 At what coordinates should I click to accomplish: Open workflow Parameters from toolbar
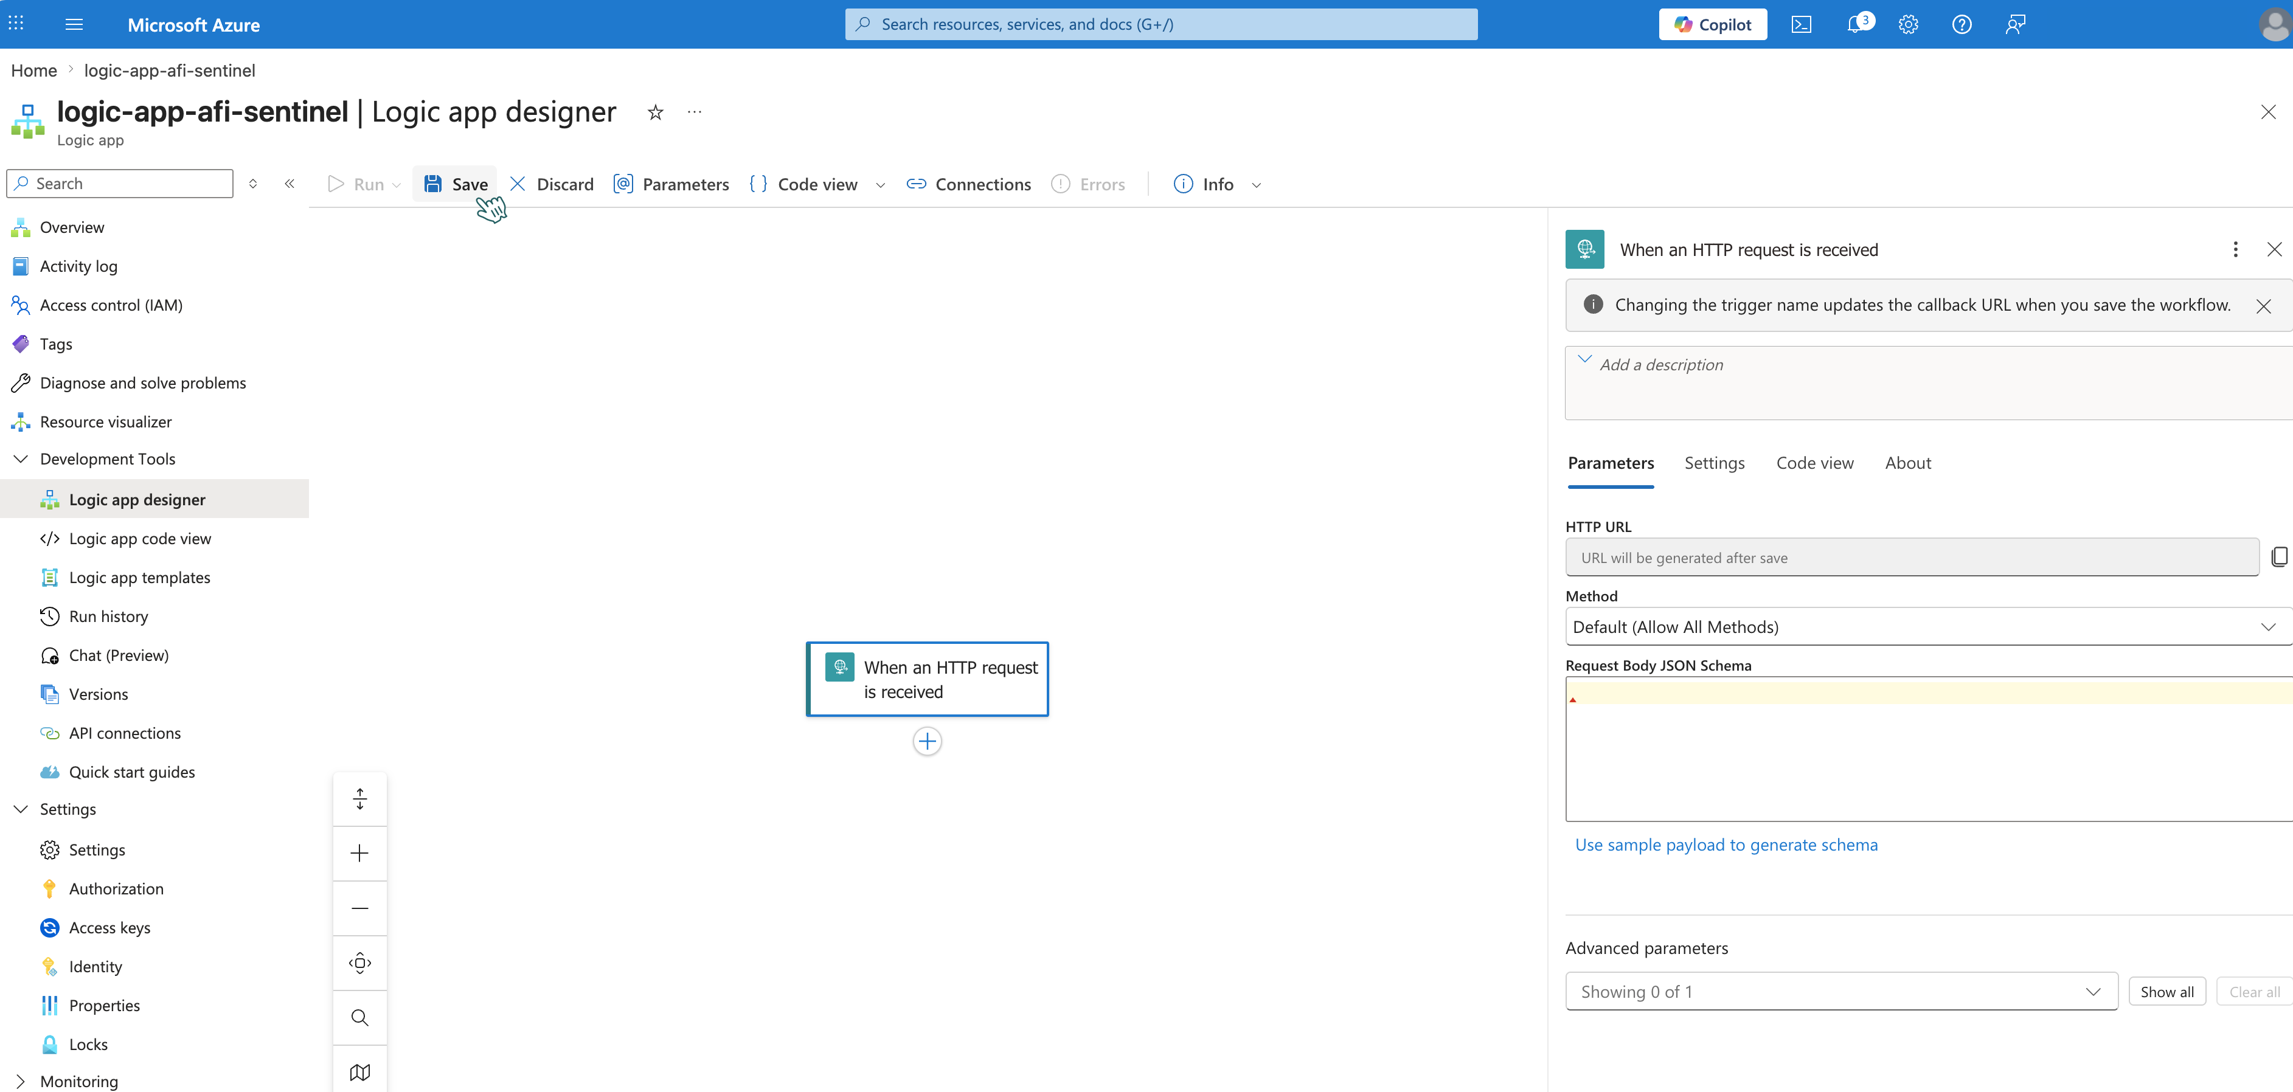pos(670,184)
